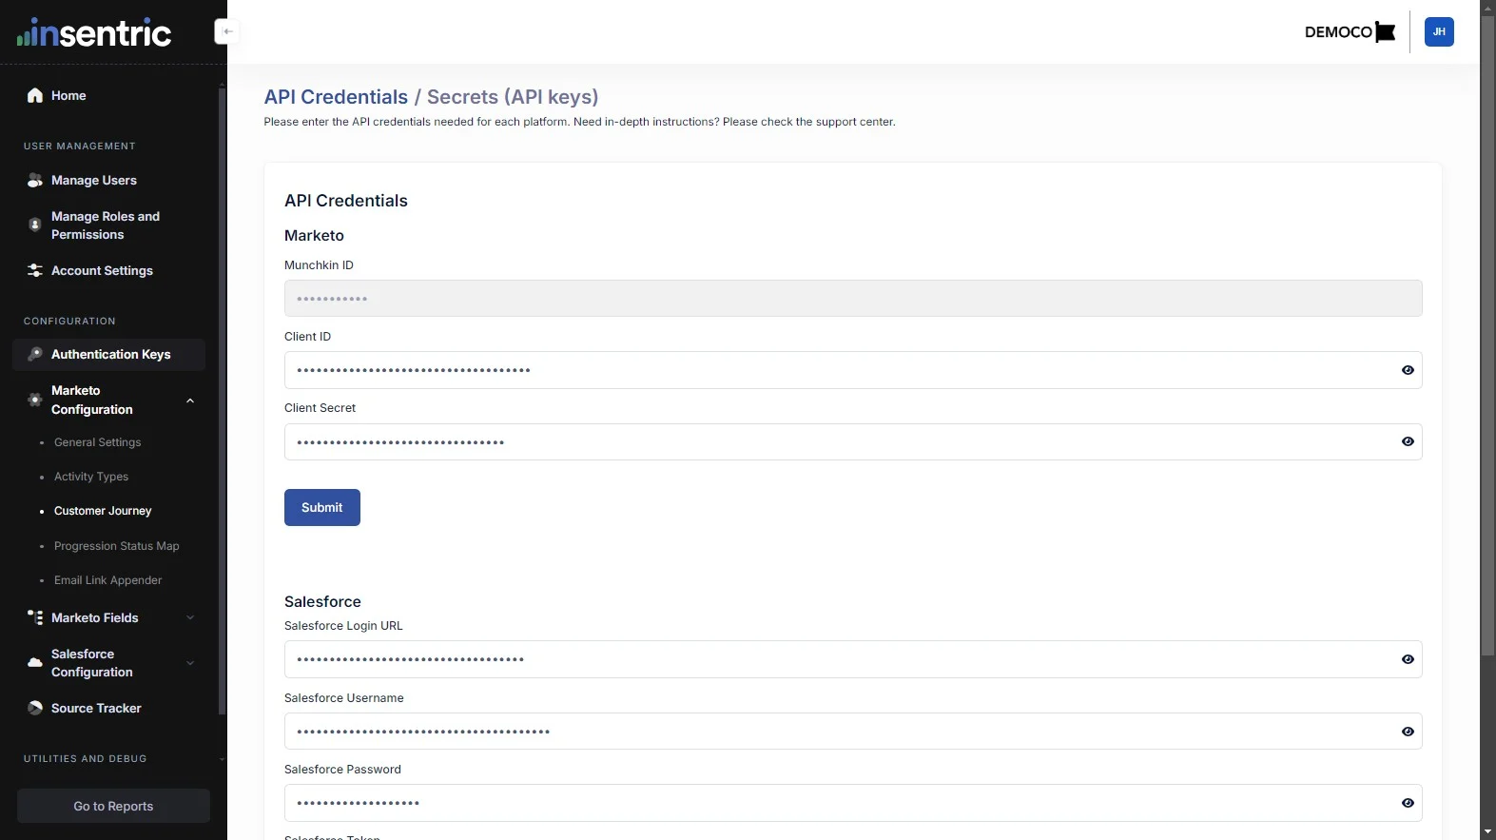
Task: Submit the Marketo credentials
Action: [322, 507]
